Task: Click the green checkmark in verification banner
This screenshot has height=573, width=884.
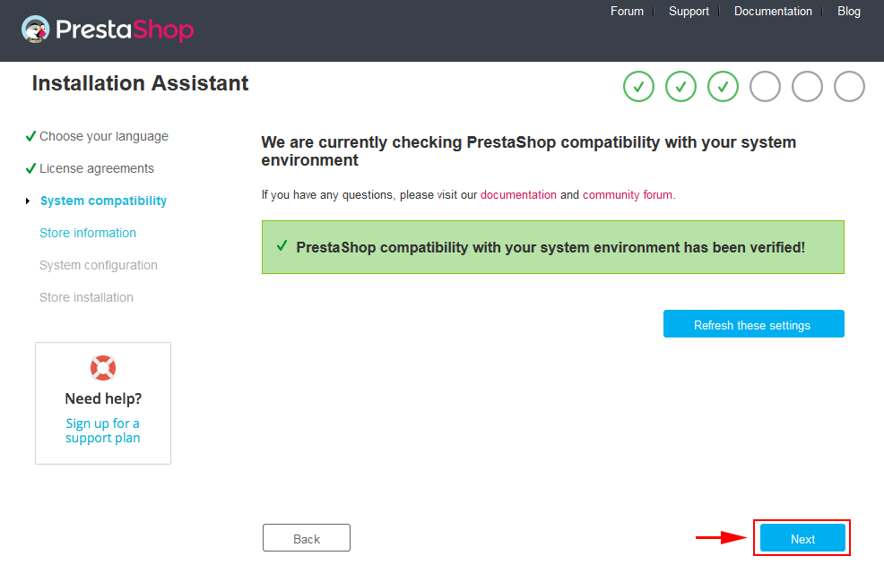Action: coord(282,246)
